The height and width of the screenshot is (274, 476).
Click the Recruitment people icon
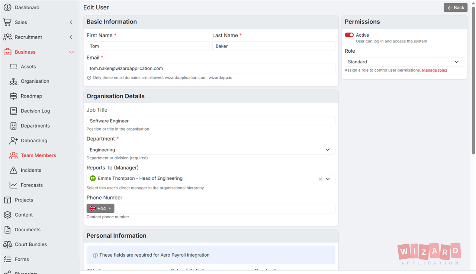(7, 37)
